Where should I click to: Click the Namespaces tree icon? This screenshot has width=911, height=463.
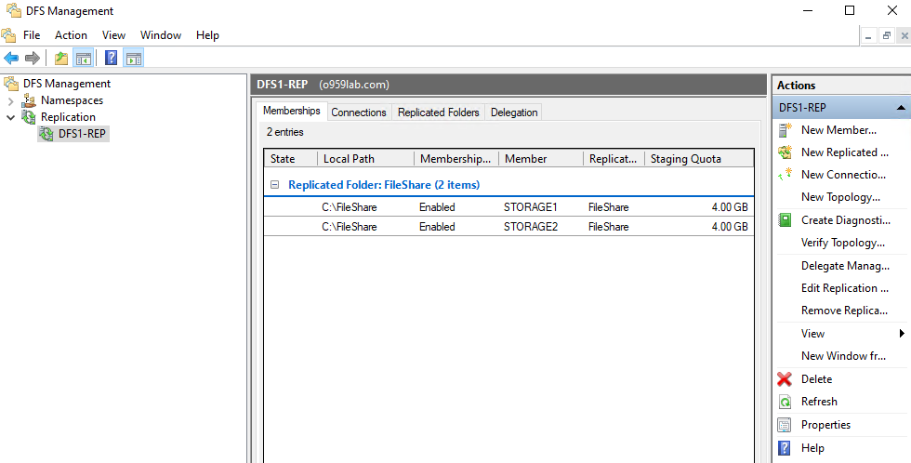(29, 100)
